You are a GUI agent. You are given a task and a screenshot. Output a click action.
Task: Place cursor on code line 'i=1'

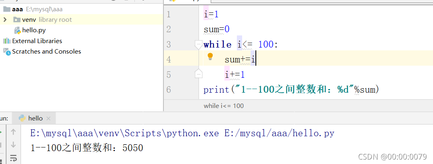(x=211, y=15)
